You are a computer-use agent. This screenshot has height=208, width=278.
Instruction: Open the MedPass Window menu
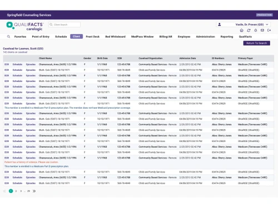tap(142, 37)
